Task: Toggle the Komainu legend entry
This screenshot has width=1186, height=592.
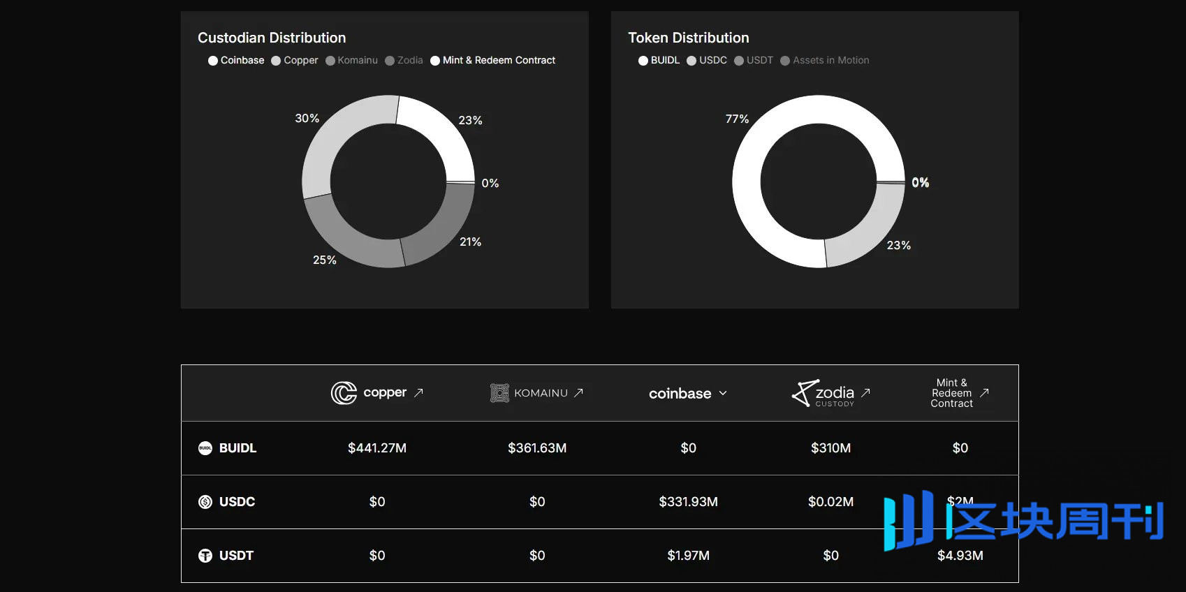Action: (351, 61)
